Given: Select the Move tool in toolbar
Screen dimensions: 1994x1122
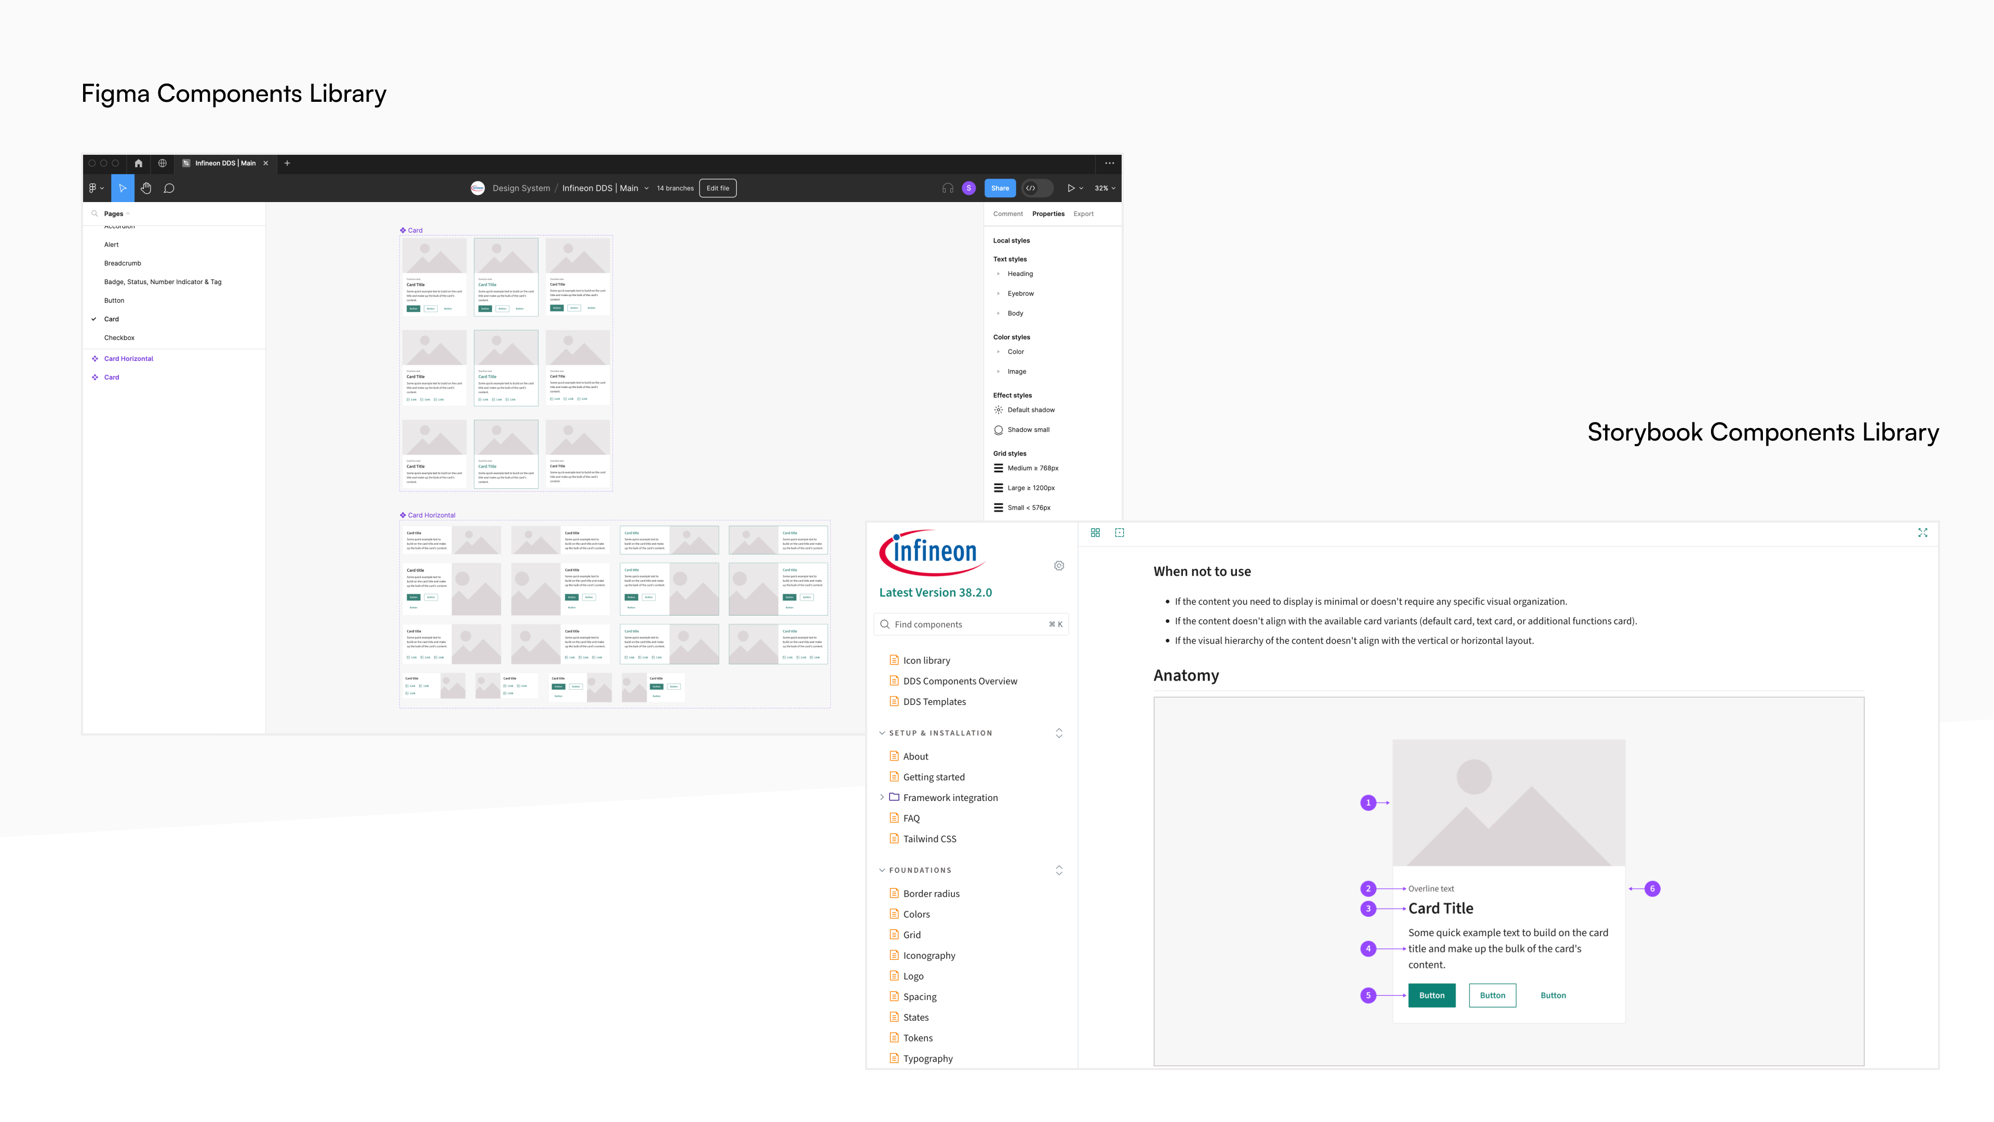Looking at the screenshot, I should click(x=123, y=188).
